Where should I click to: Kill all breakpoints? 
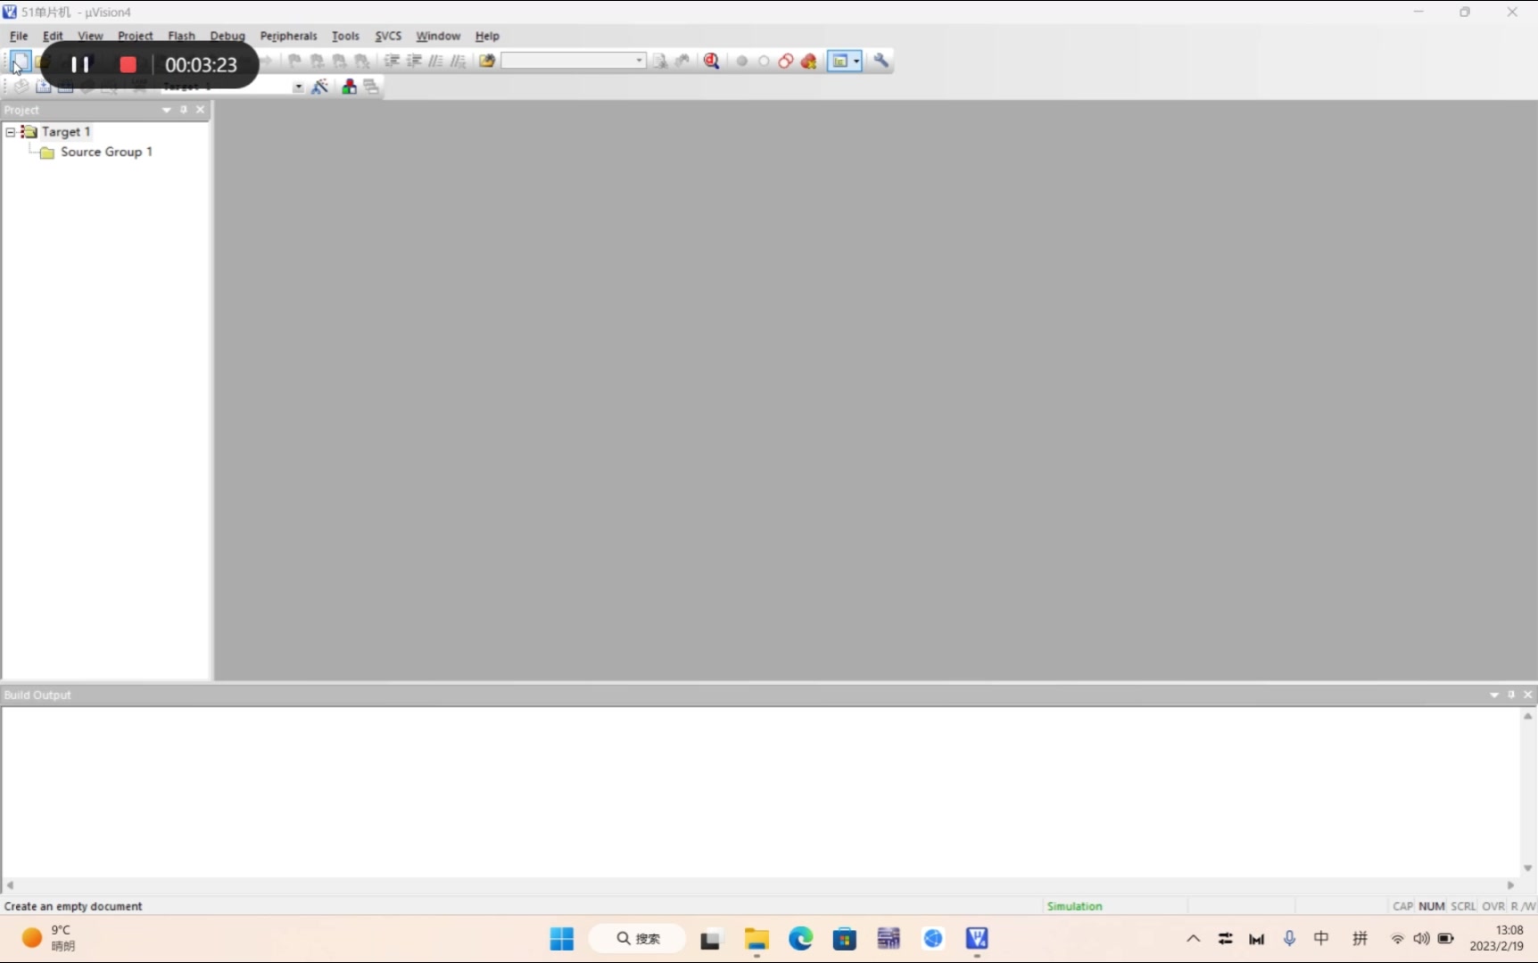point(809,61)
